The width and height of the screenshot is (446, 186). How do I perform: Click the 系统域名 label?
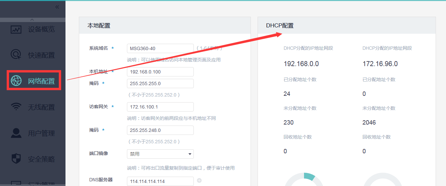(99, 48)
